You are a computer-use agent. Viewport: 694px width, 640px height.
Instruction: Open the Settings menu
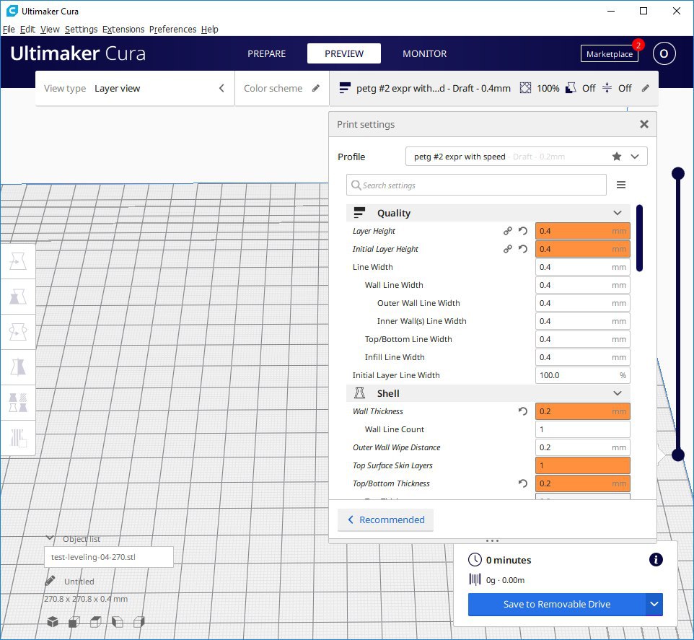(81, 29)
